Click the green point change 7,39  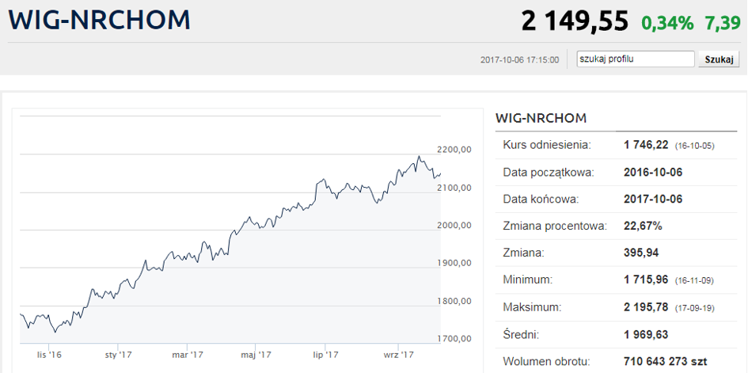[x=722, y=22]
